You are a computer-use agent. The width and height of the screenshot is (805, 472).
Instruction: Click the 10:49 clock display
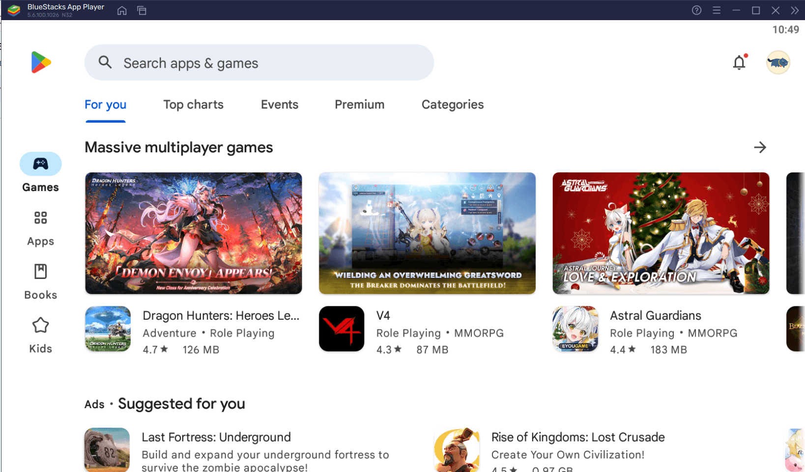785,29
